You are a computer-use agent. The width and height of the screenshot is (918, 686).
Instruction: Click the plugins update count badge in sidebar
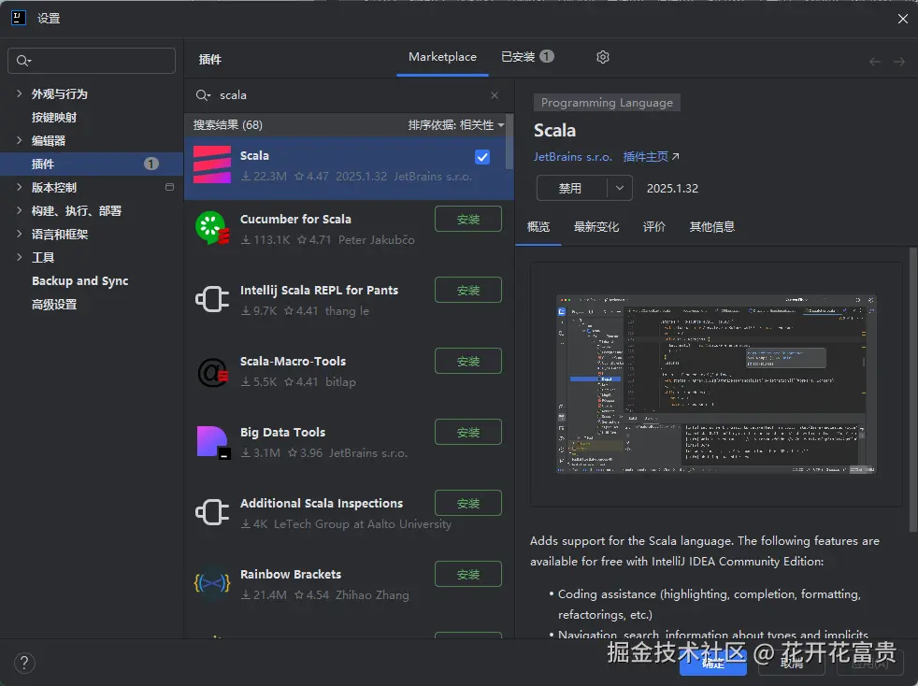point(151,164)
